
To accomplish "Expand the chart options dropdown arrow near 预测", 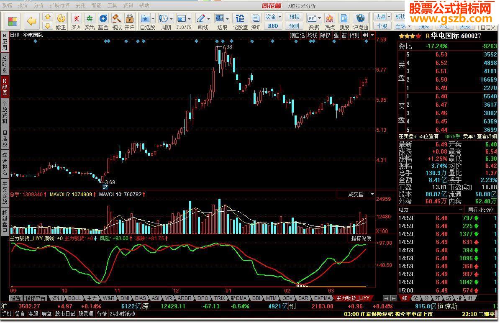I will 372,35.
